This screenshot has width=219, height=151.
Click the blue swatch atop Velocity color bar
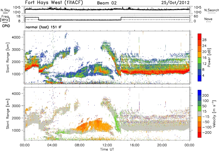pos(200,93)
